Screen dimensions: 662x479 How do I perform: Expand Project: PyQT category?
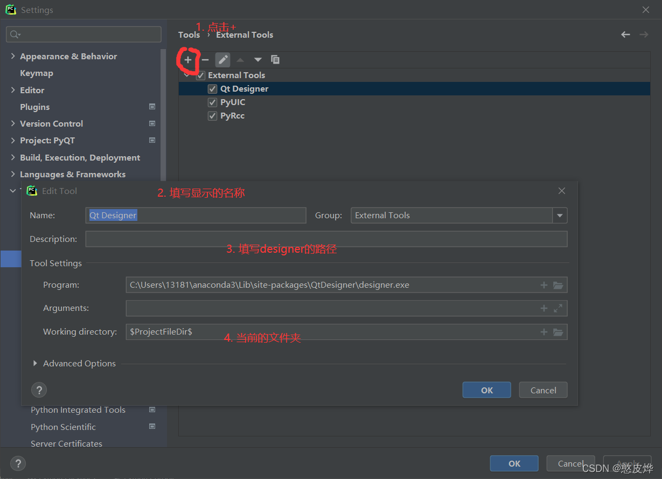(x=13, y=140)
